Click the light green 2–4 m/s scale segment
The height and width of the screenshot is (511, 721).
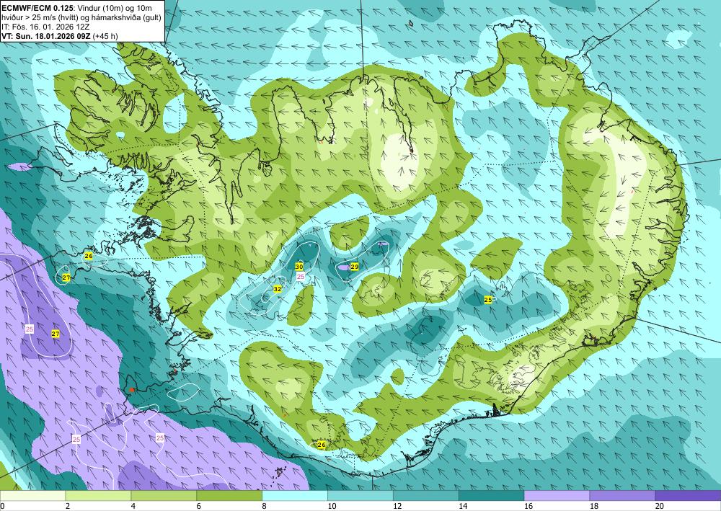[x=98, y=495]
